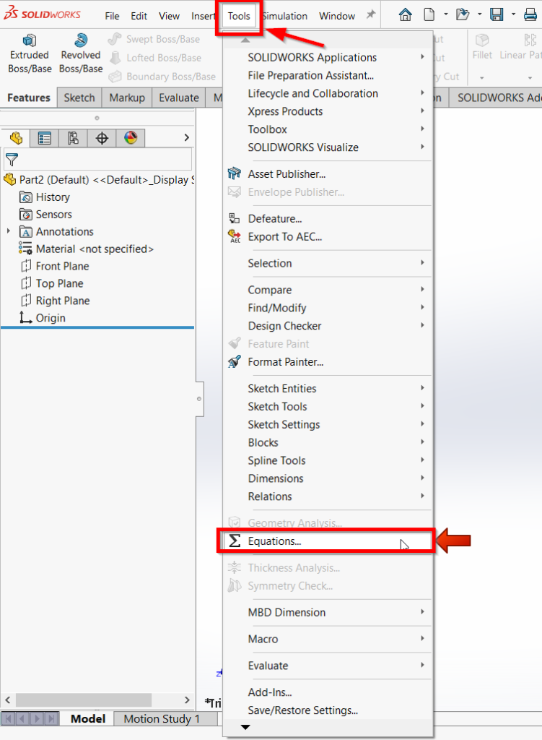Open the DisplayManager color ball tab icon

(x=131, y=138)
